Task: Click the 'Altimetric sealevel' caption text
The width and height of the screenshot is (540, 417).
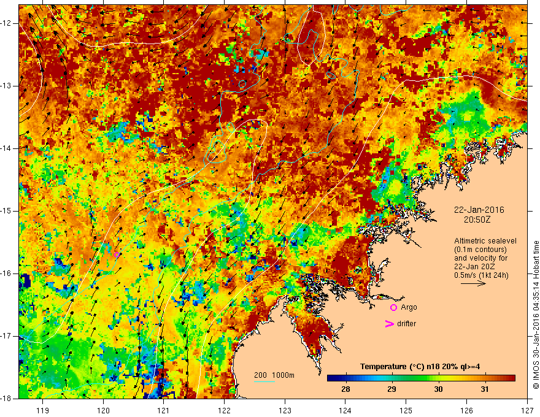Action: [485, 241]
